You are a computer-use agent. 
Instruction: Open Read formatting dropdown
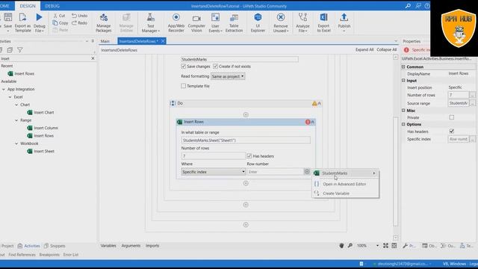click(228, 76)
